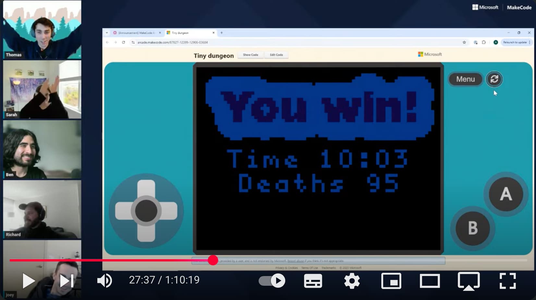Open the Trademarks footer link

328,268
